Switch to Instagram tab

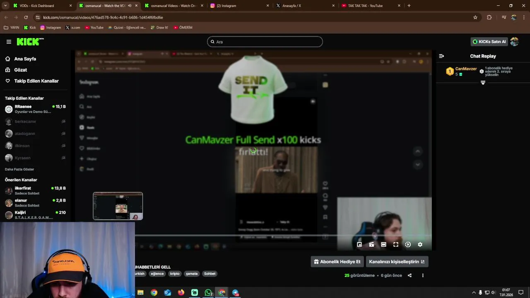(x=240, y=6)
